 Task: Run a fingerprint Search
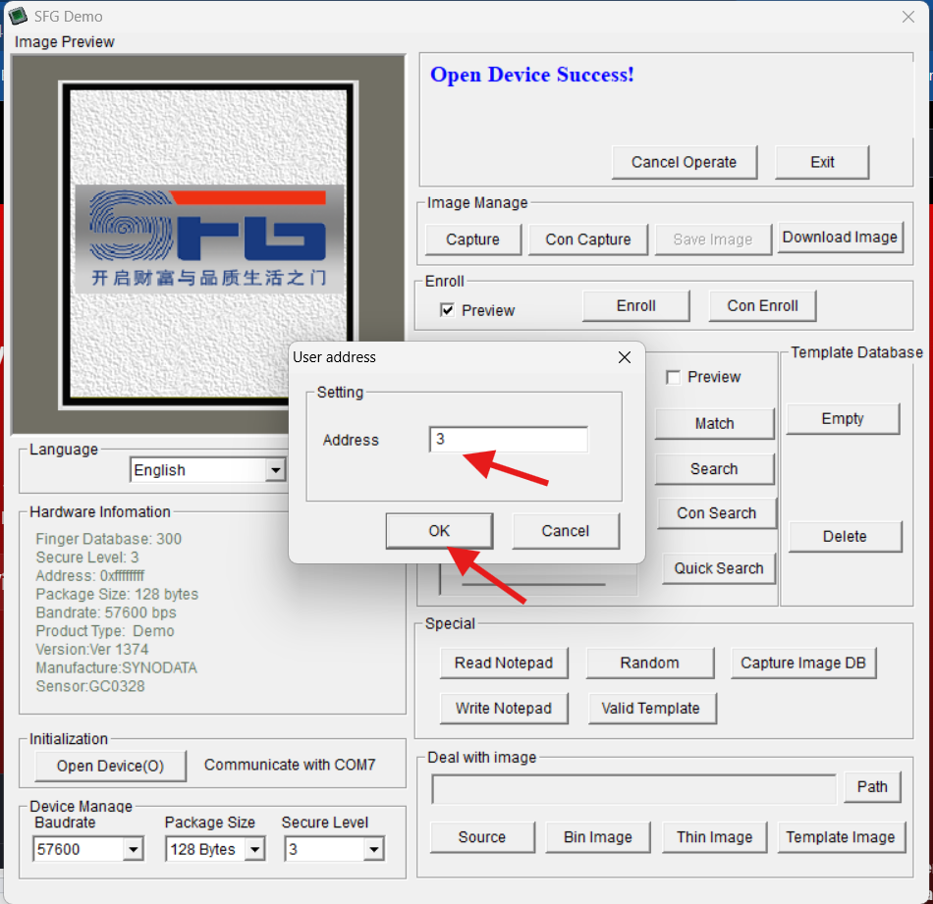click(715, 468)
